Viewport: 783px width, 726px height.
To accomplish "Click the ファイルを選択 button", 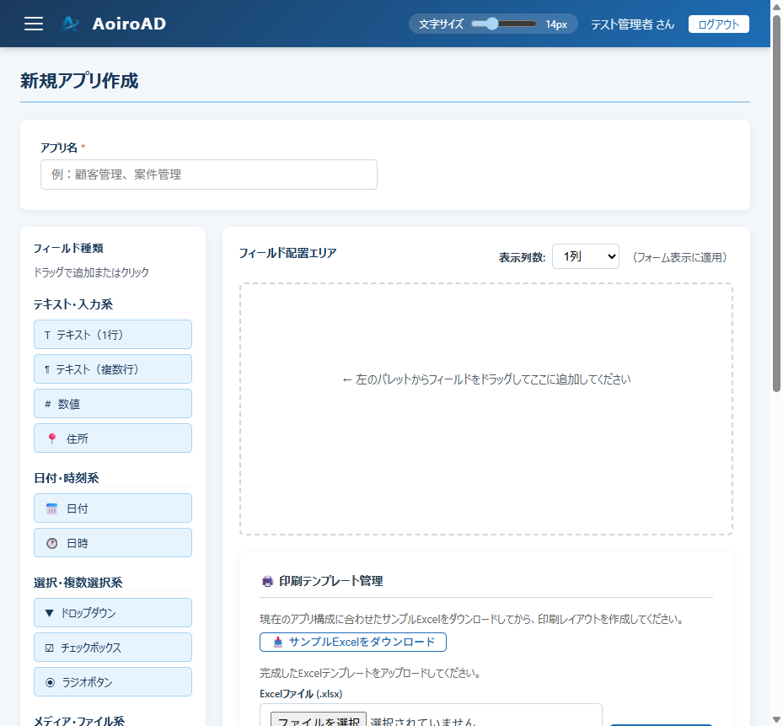I will pos(319,721).
